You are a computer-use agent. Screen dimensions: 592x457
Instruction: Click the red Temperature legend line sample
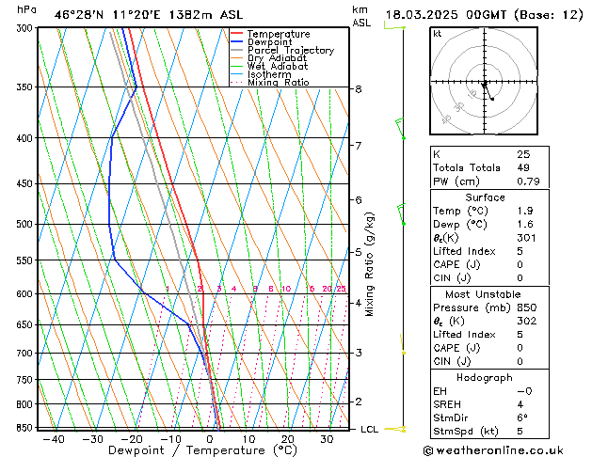coord(237,34)
